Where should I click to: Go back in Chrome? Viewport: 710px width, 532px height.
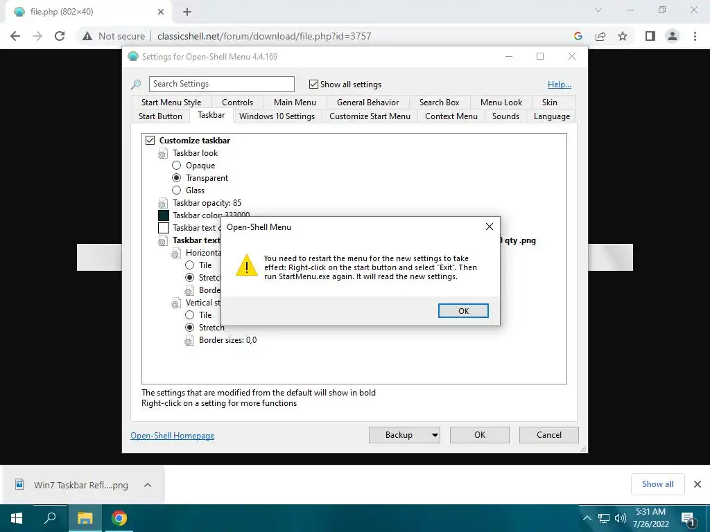click(15, 36)
